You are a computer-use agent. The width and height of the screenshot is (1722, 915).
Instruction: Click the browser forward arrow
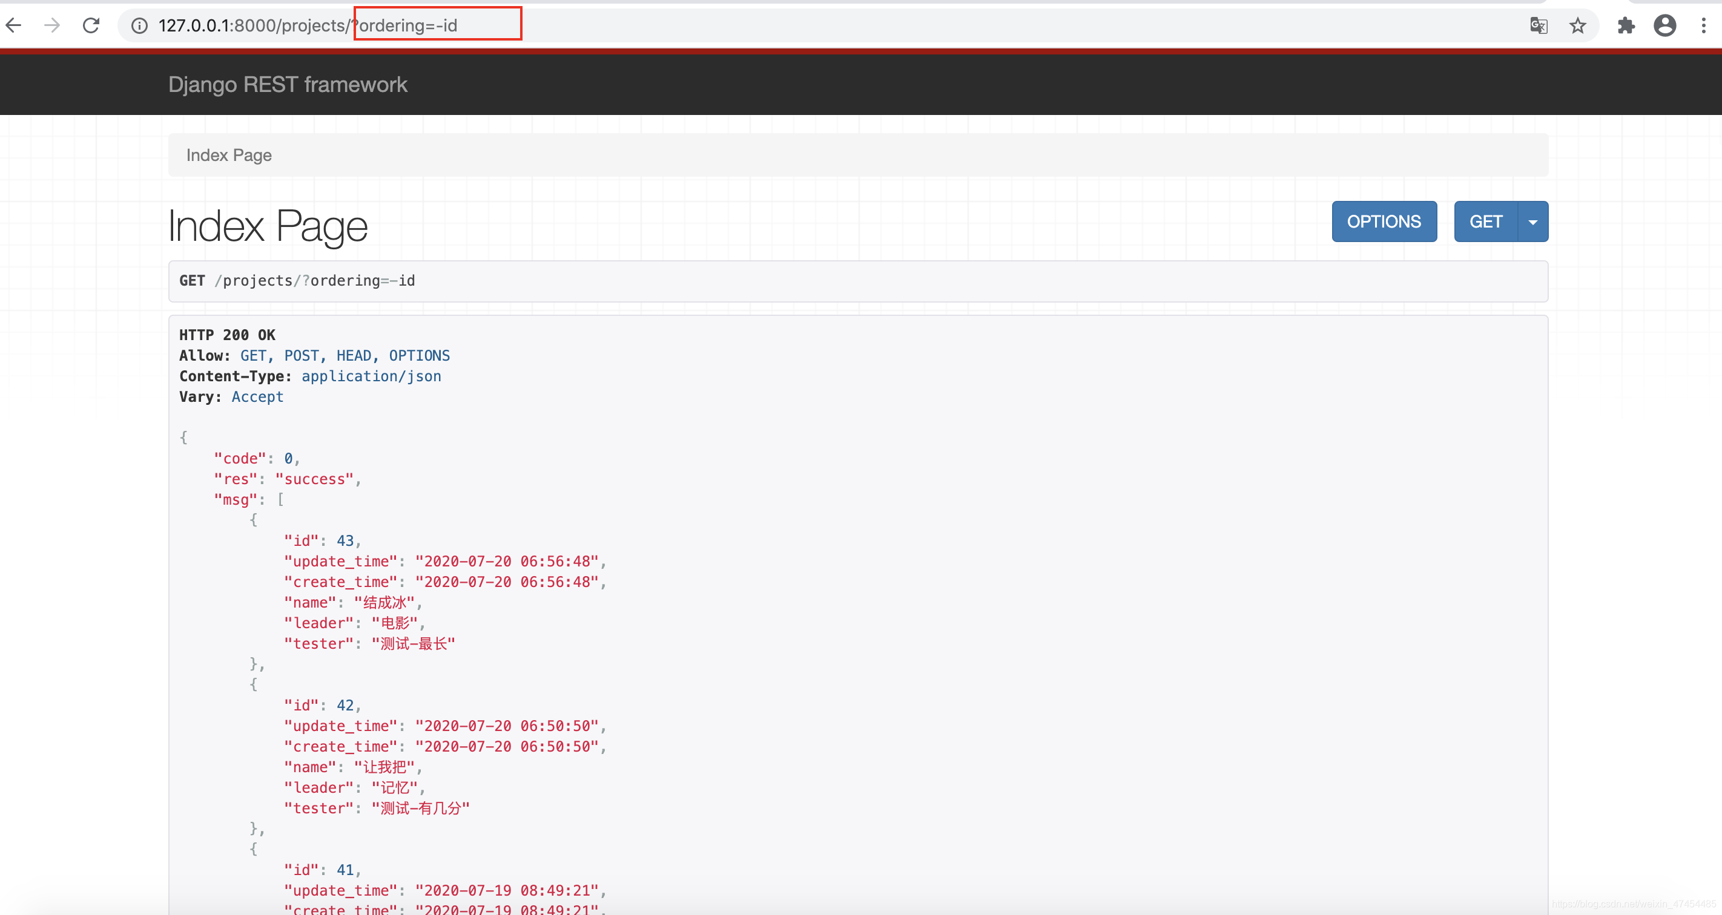(x=51, y=25)
